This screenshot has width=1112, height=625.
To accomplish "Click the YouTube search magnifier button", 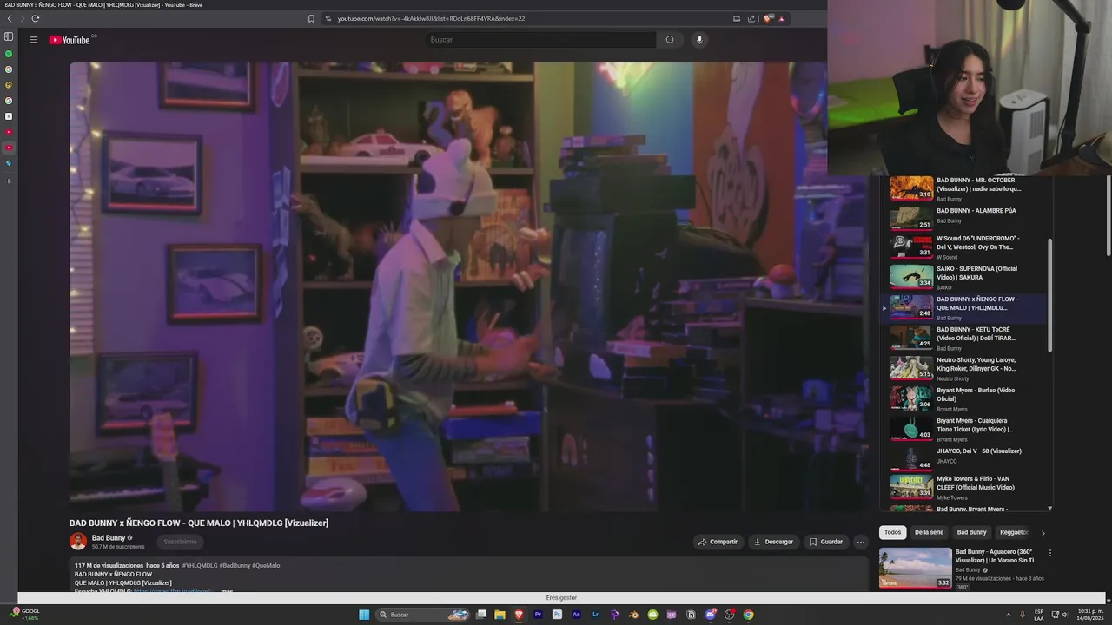I will coord(670,40).
